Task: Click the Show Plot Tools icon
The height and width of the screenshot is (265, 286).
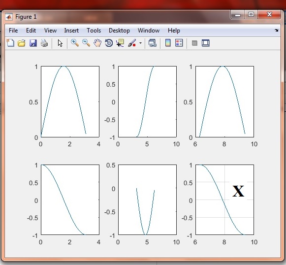Action: pos(206,43)
